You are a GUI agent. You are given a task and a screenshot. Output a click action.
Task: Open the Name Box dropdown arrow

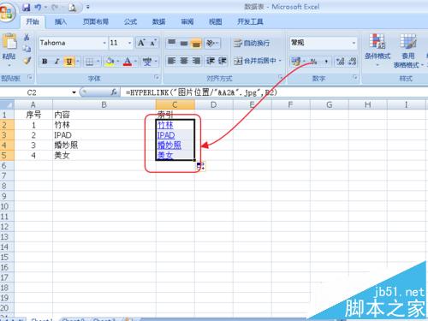click(x=74, y=92)
